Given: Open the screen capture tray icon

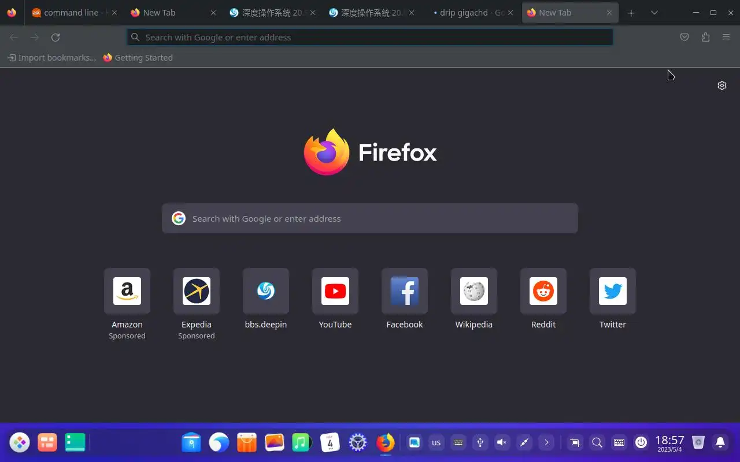Looking at the screenshot, I should click(575, 443).
